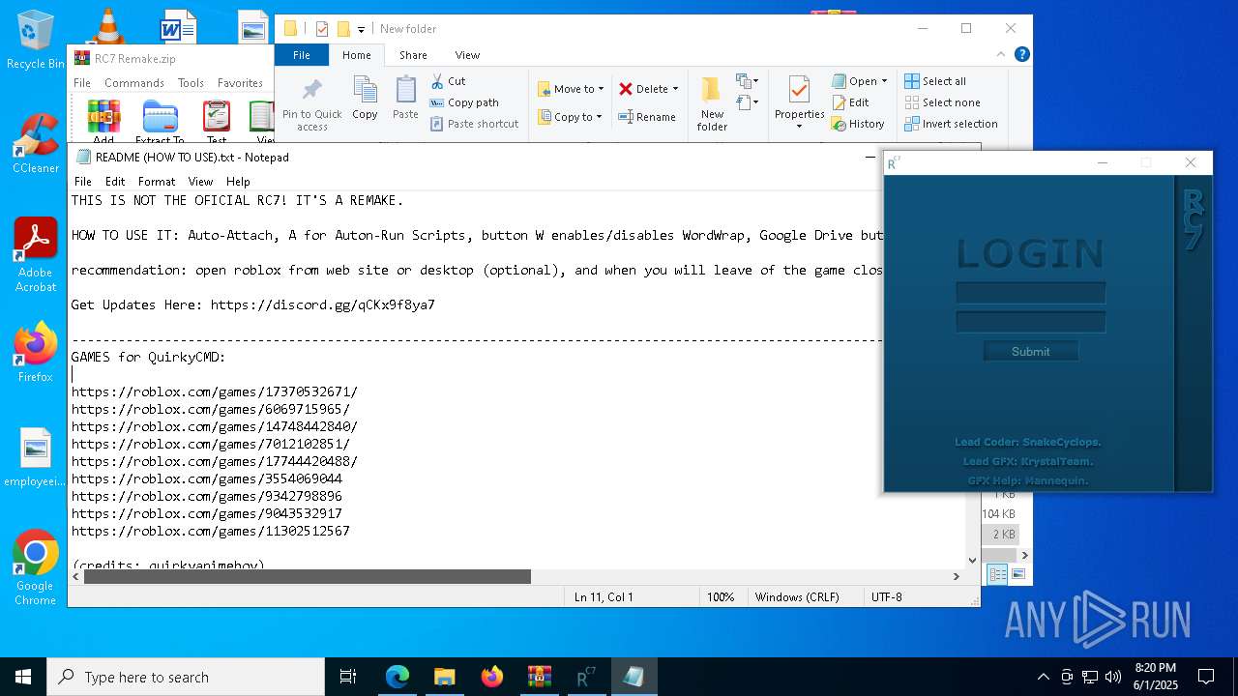
Task: Click the discord.gg/qCKx9f8ya7 text in Notepad
Action: (323, 304)
